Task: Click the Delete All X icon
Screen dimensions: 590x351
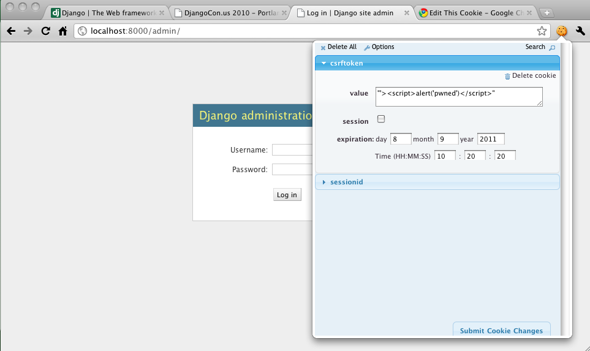Action: pyautogui.click(x=323, y=48)
